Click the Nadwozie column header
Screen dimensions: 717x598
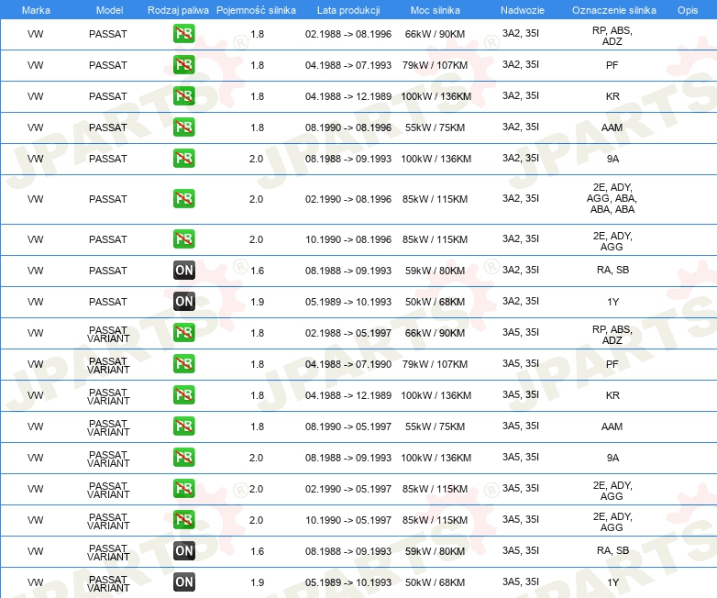coord(523,10)
